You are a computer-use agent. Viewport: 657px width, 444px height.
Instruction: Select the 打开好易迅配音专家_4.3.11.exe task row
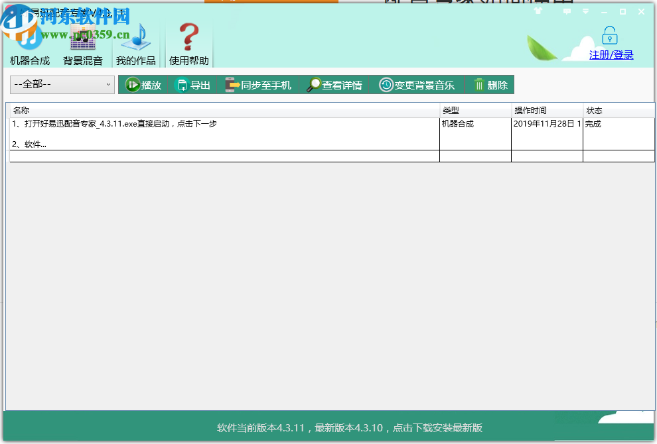(199, 124)
